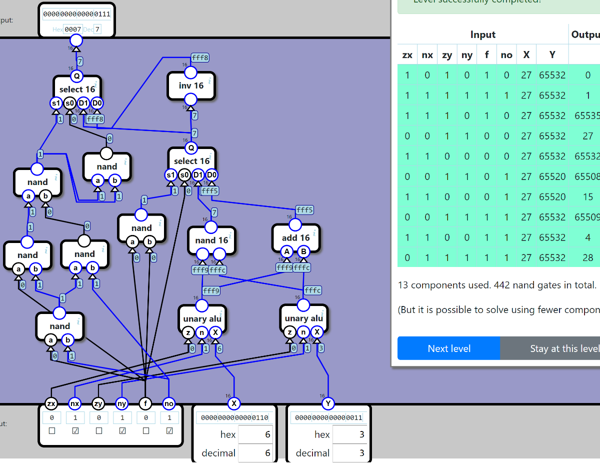600x466 pixels.
Task: Open info icon of select 16 wired to output
Action: tap(95, 85)
